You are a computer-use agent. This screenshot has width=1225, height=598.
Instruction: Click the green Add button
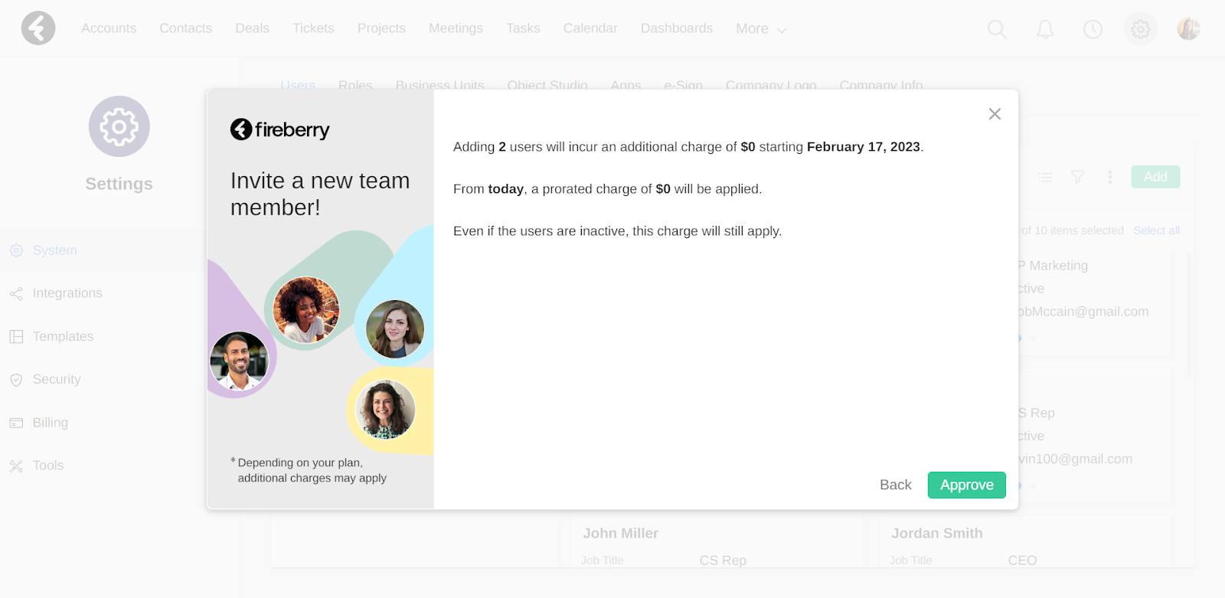coord(1155,177)
